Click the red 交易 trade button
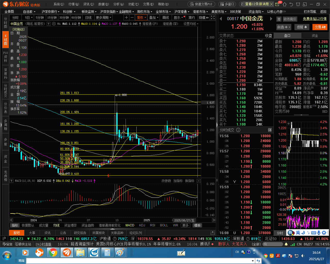The image size is (330, 264). [x=320, y=27]
